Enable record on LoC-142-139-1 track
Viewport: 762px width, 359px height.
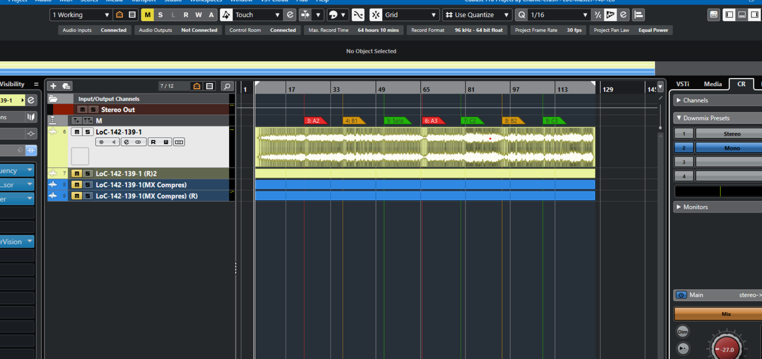[x=101, y=142]
